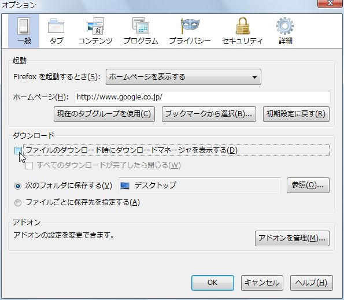344x300 pixels.
Task: Tick the すべてのダウンロードが完了したら閉じる checkbox
Action: [x=29, y=165]
